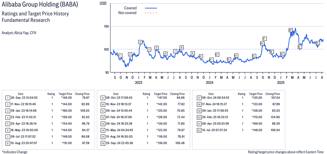Click closing price 109.03

click(84, 111)
